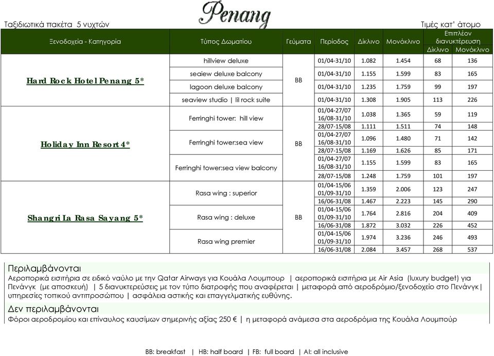Click the 2.816 single price cell
Screen dimensions: 494x356
[403, 213]
